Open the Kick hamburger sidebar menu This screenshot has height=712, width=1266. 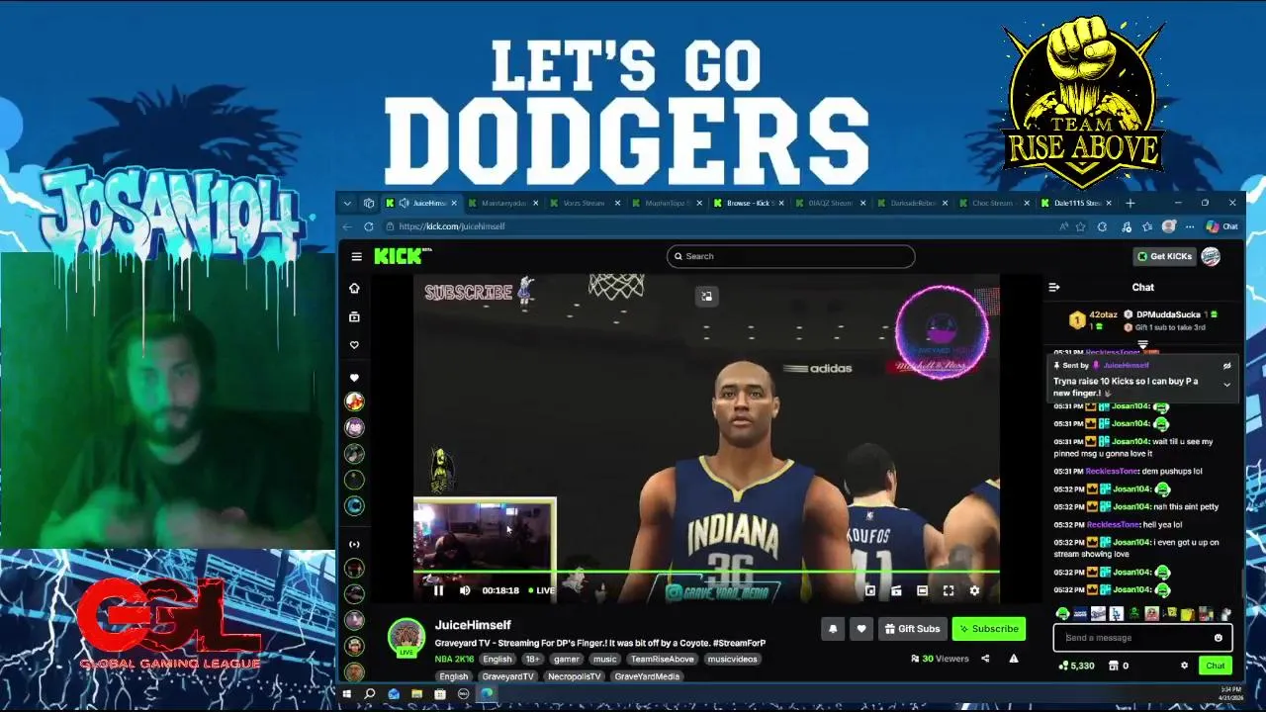click(x=356, y=256)
